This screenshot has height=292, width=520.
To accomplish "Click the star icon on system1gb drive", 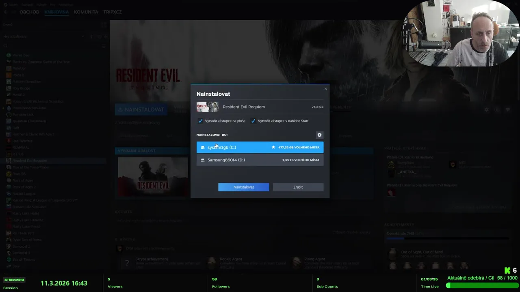I will point(273,147).
